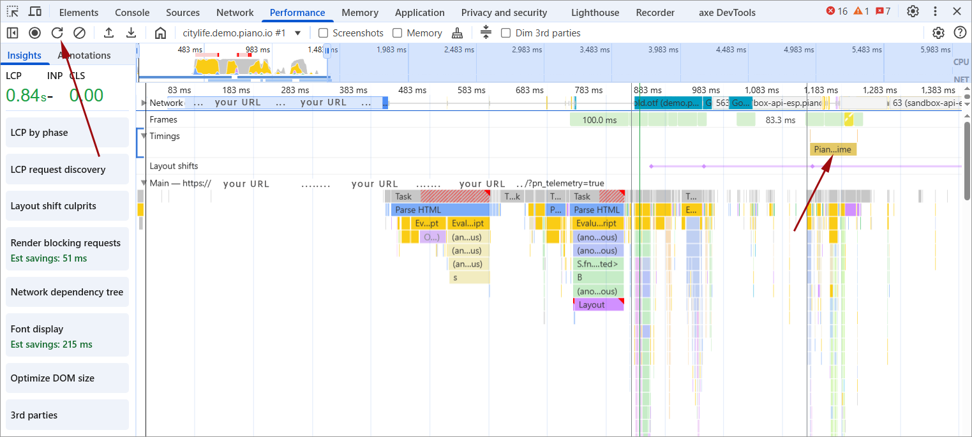972x437 pixels.
Task: Collapse the Timings track
Action: (x=144, y=136)
